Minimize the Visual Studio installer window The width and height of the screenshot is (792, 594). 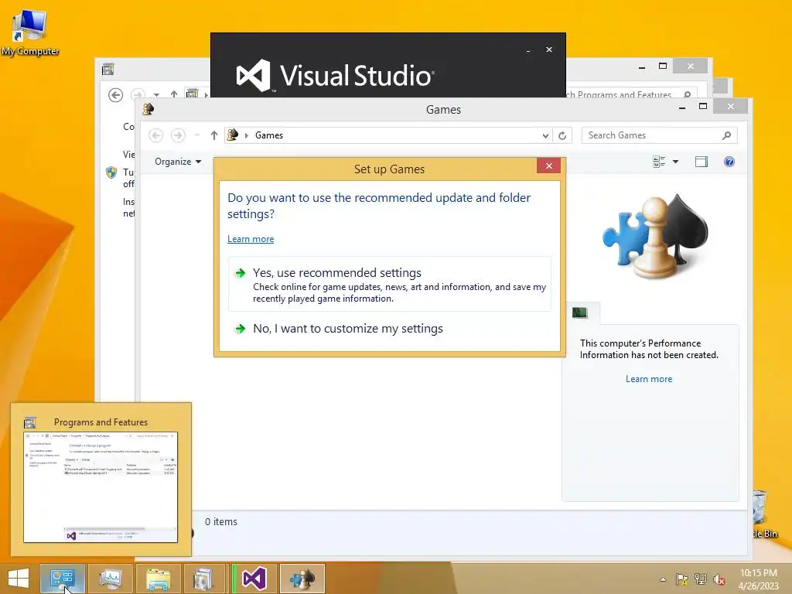(528, 50)
